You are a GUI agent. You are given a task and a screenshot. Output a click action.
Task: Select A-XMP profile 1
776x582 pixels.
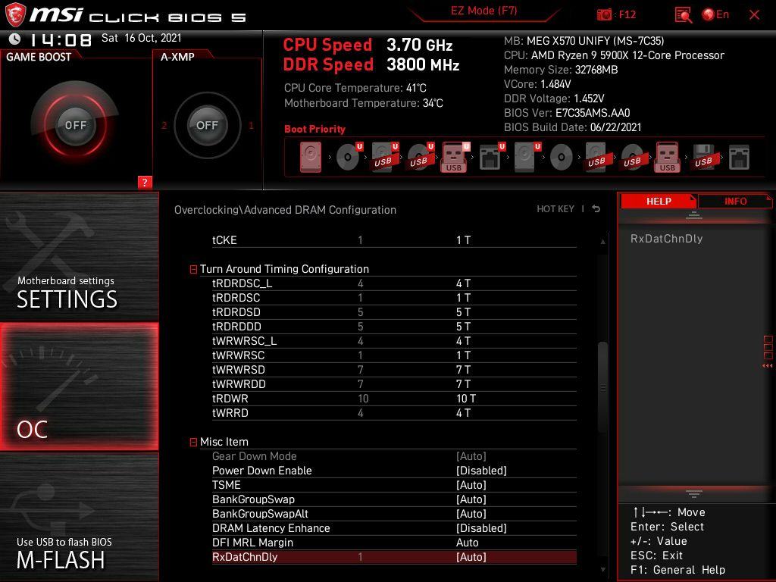click(x=251, y=125)
